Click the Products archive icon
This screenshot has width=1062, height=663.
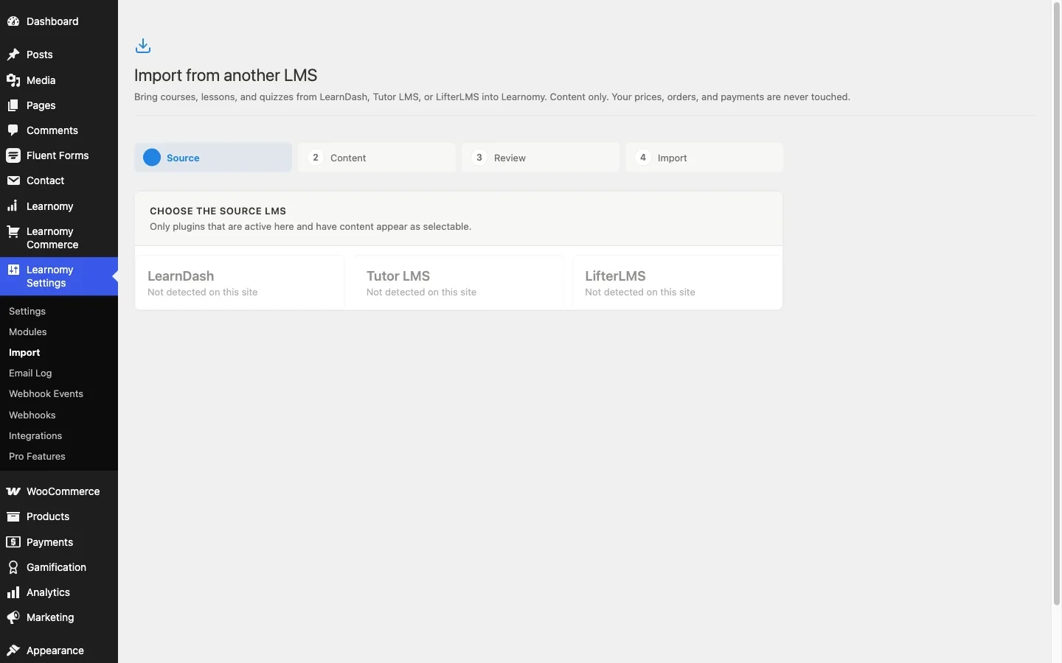[x=13, y=516]
